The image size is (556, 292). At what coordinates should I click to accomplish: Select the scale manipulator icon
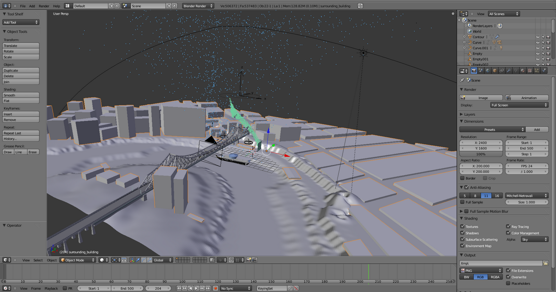coord(149,260)
